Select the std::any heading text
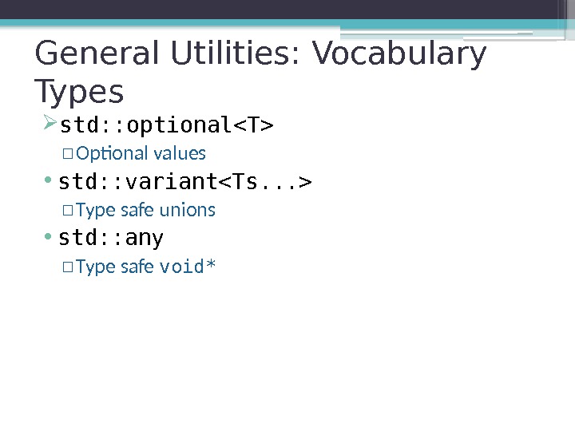 tap(112, 238)
